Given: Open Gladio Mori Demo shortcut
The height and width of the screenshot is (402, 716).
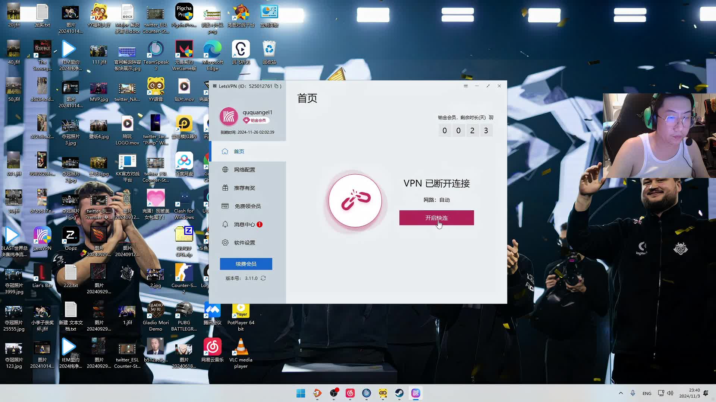Looking at the screenshot, I should point(156,316).
